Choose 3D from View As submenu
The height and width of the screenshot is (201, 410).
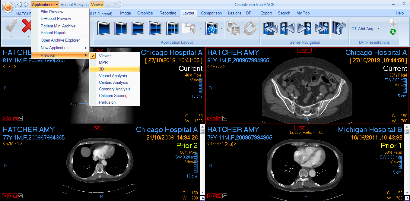point(115,69)
